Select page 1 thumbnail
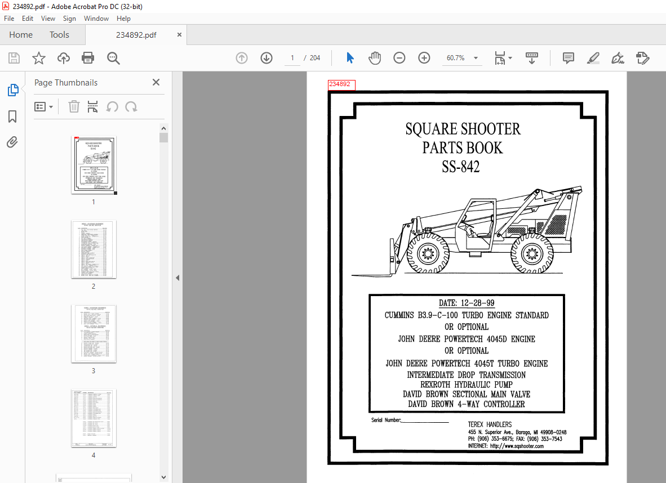 point(94,164)
